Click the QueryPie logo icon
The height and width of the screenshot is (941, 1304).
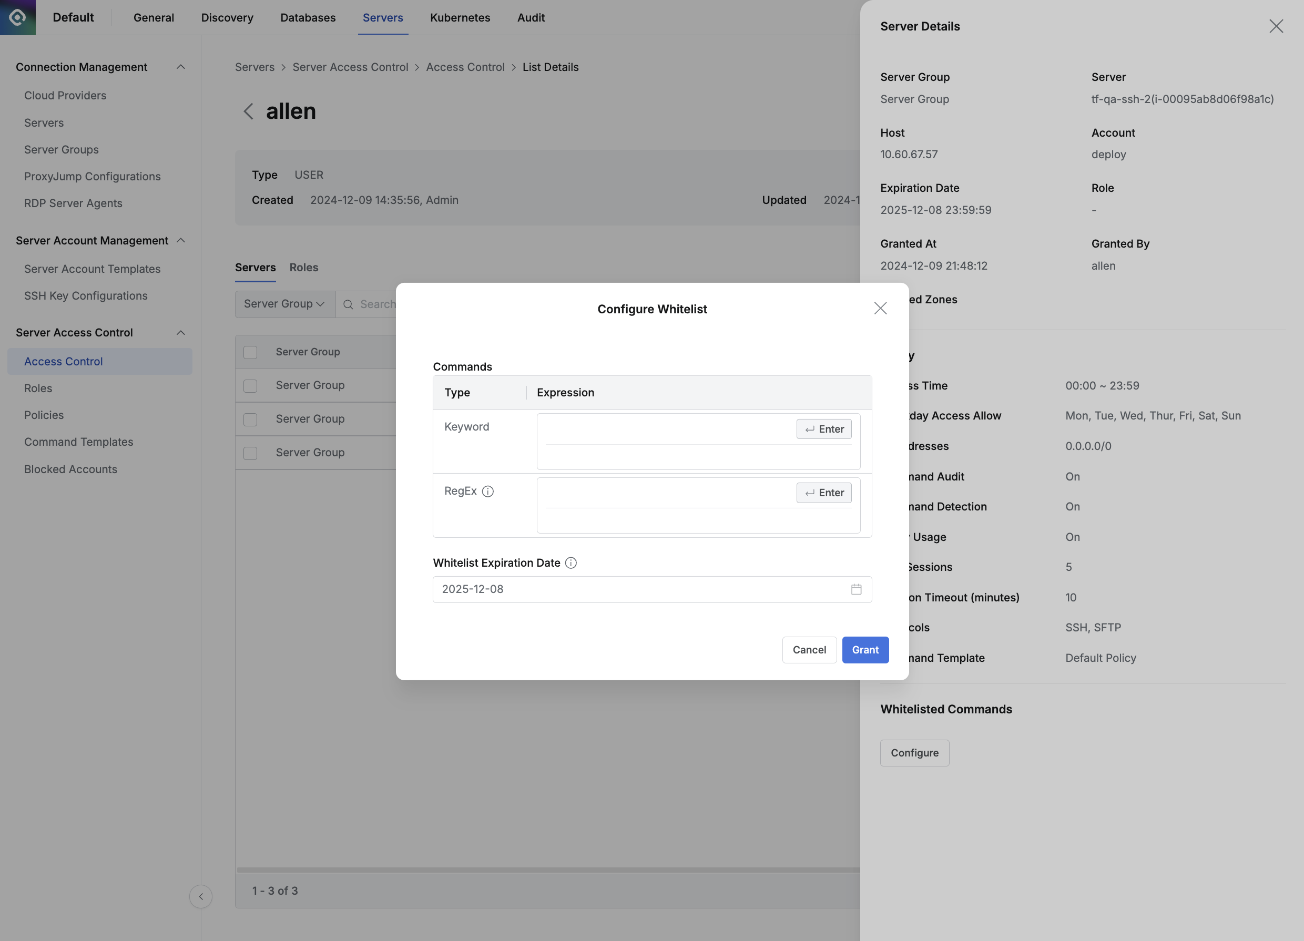(x=18, y=17)
